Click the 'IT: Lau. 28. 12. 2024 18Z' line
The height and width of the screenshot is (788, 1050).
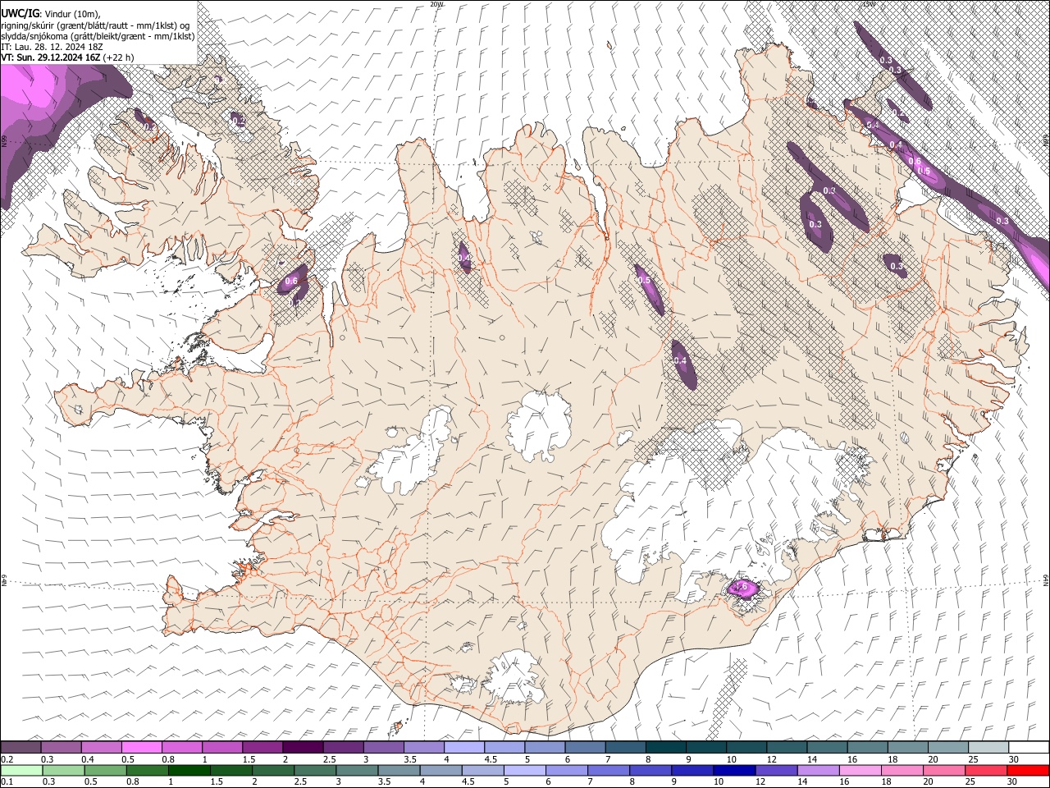(52, 47)
